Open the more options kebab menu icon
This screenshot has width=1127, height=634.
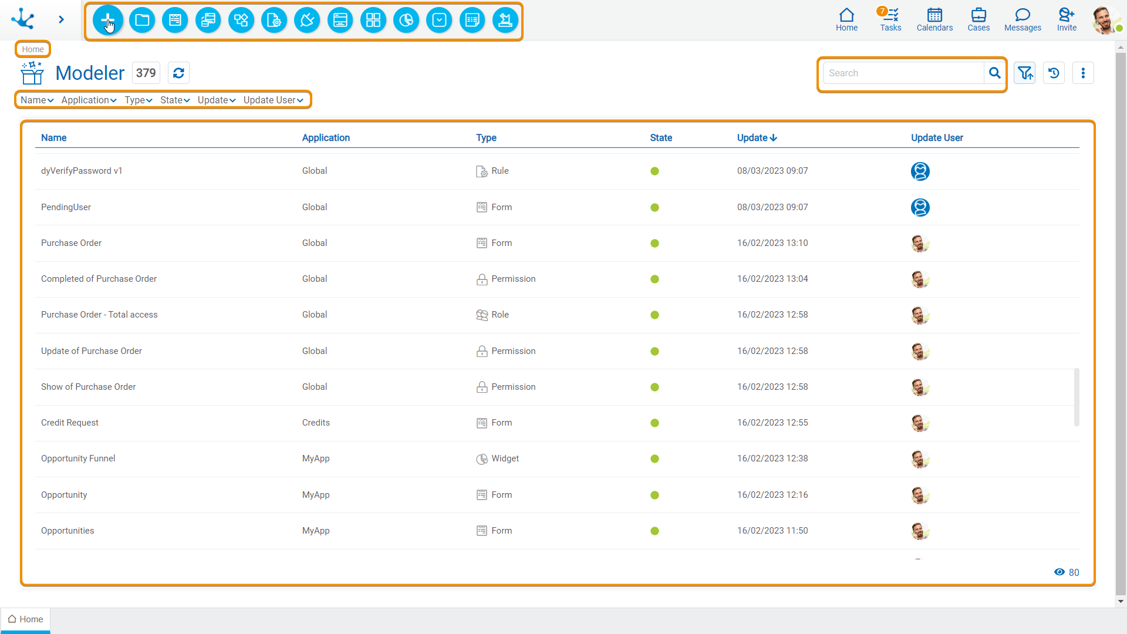[1083, 73]
